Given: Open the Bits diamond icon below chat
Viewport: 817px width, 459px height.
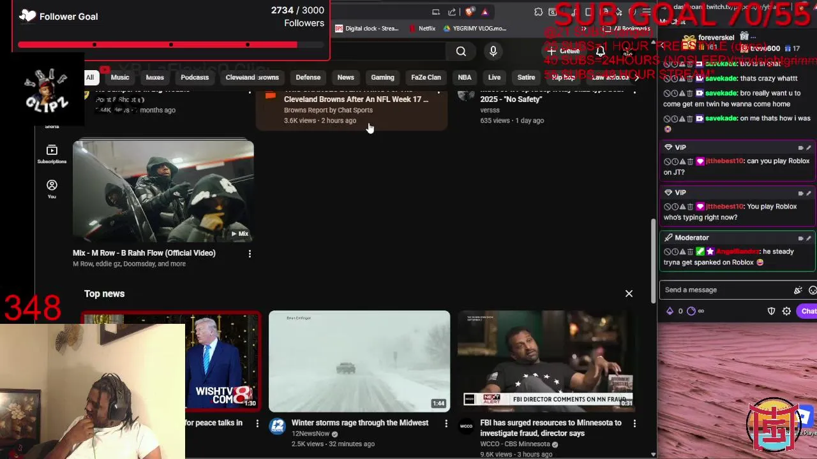Looking at the screenshot, I should pyautogui.click(x=670, y=311).
